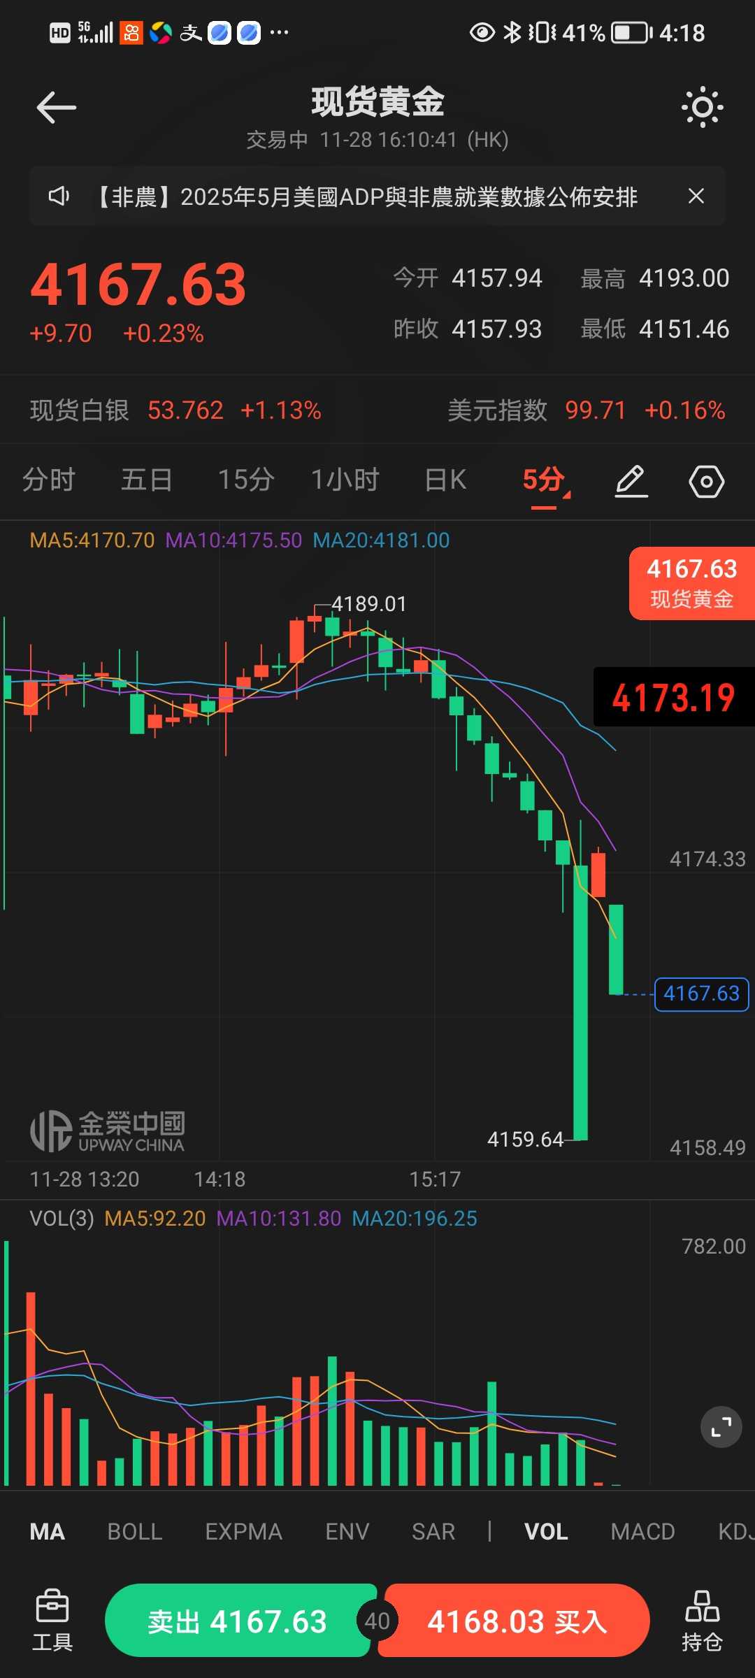Toggle the light/dark theme sun icon
This screenshot has height=1678, width=755.
(702, 107)
